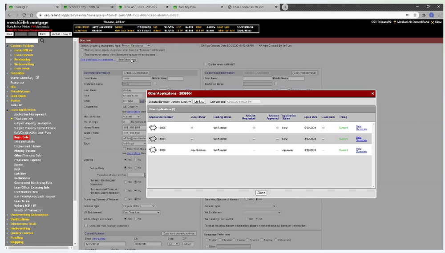Open View Summary link for application 10005

tap(361, 128)
